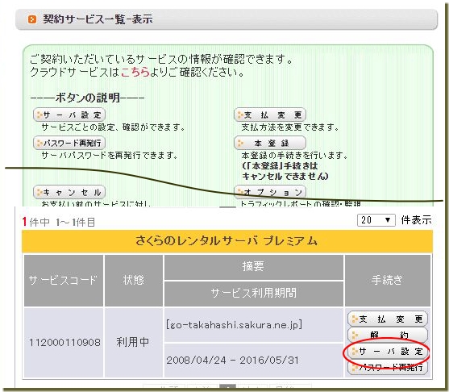Open the 20 件表示 dropdown
Screen dimensions: 449x392
(x=376, y=220)
